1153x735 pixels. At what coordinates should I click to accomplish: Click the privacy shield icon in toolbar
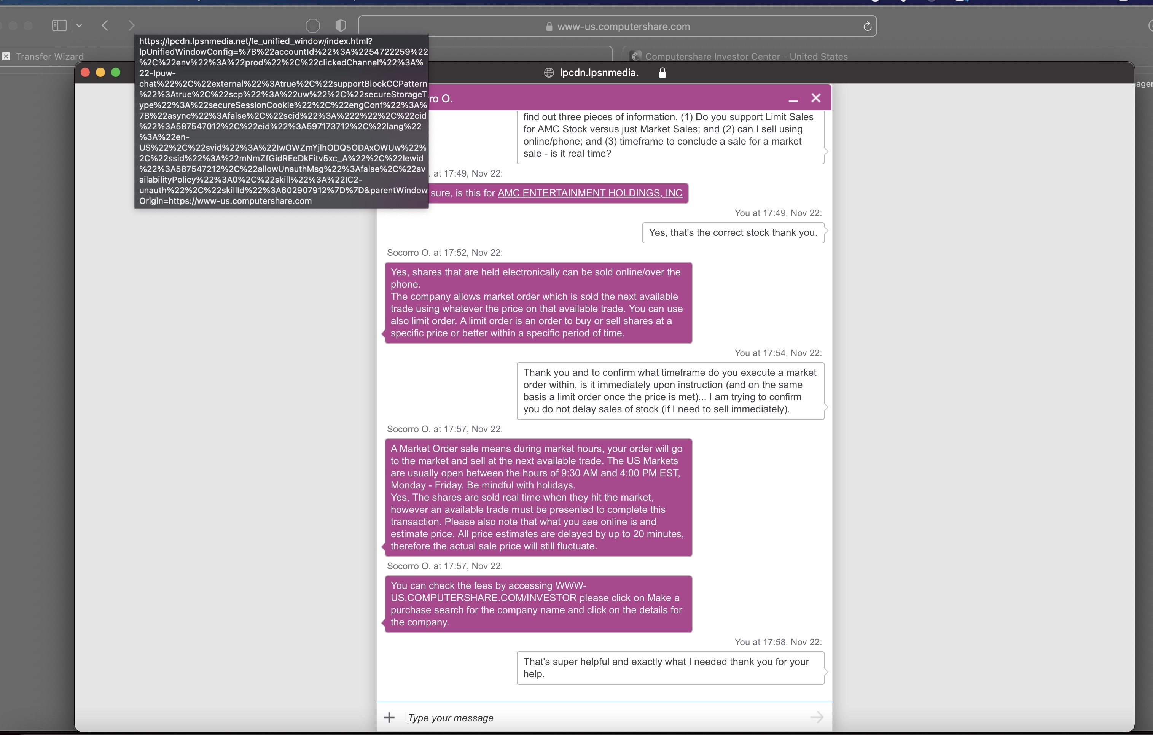click(x=341, y=25)
